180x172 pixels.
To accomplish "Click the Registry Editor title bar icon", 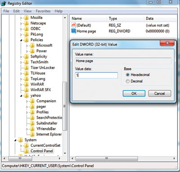I will coord(4,4).
